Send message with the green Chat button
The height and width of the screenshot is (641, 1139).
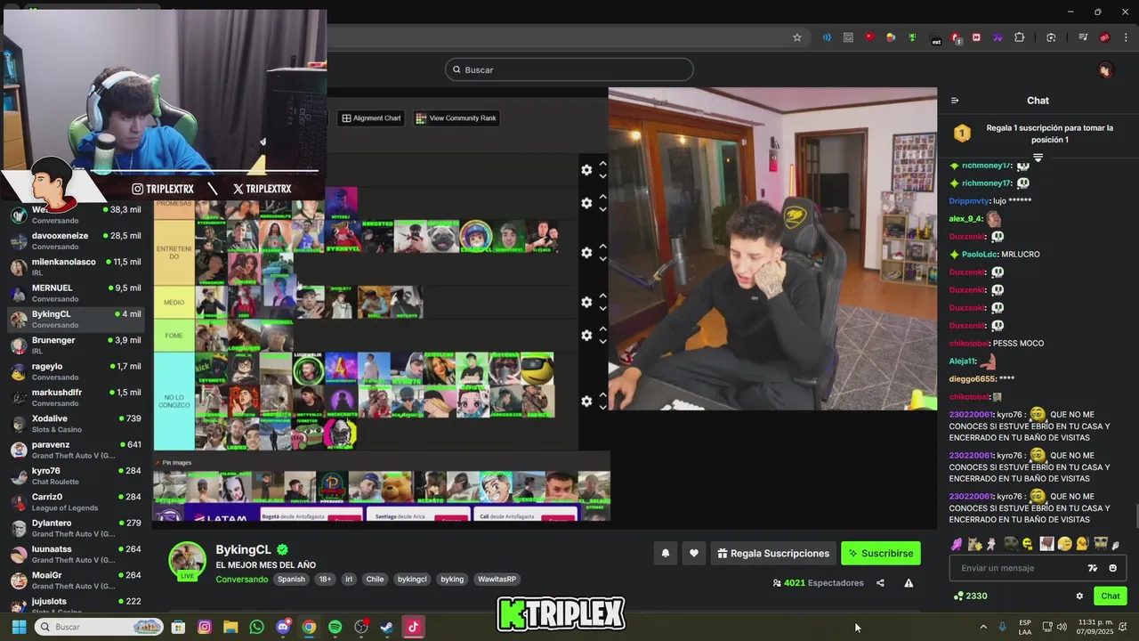(x=1111, y=596)
